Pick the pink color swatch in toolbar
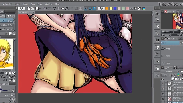The height and width of the screenshot is (103, 183). 127,8
